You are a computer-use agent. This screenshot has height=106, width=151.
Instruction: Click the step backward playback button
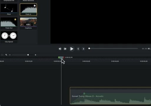point(60,49)
